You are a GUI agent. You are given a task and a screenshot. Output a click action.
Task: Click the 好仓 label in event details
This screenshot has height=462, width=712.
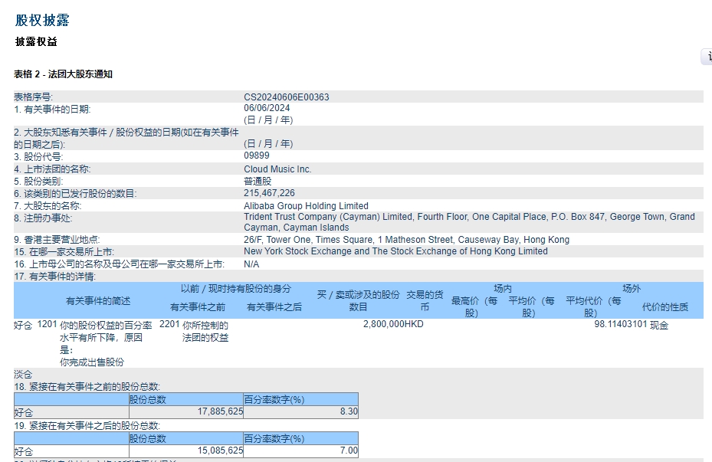point(21,327)
